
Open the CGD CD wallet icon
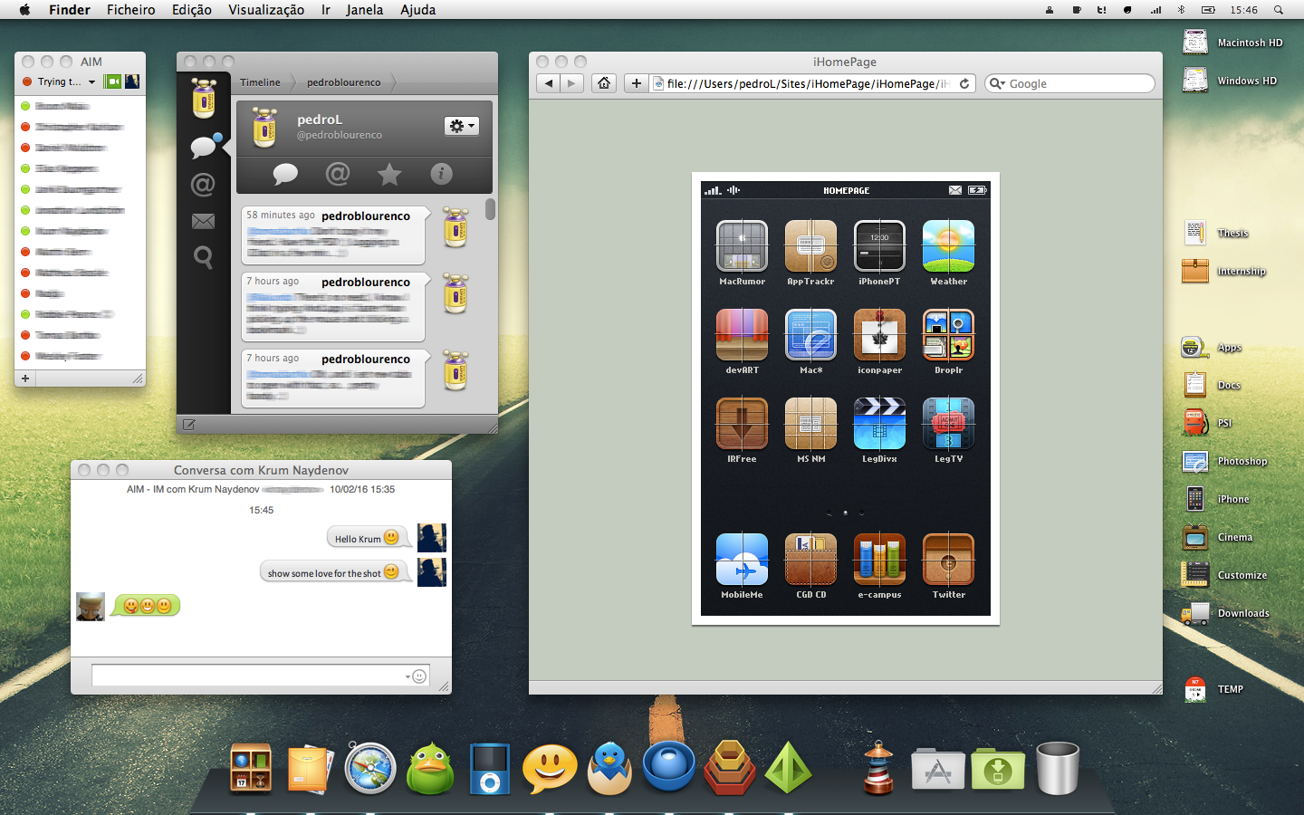tap(810, 560)
